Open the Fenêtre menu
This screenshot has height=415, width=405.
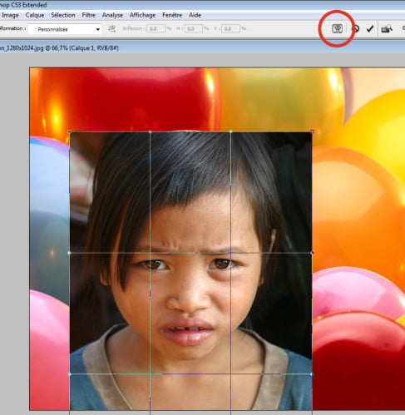(x=172, y=15)
